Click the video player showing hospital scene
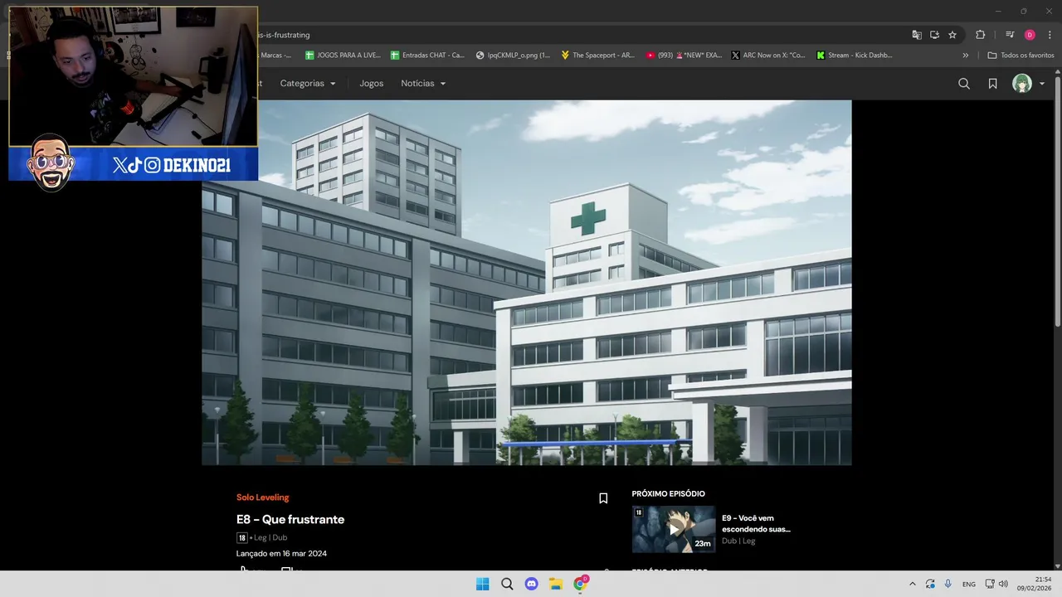Image resolution: width=1062 pixels, height=597 pixels. click(x=527, y=283)
